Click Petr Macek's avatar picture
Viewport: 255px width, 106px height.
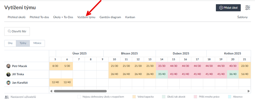(x=8, y=66)
